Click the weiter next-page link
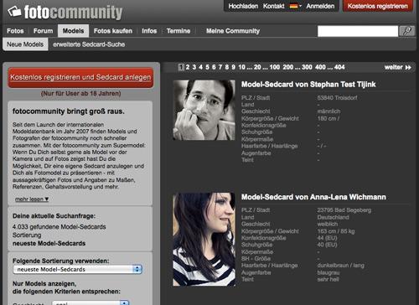 (x=398, y=67)
